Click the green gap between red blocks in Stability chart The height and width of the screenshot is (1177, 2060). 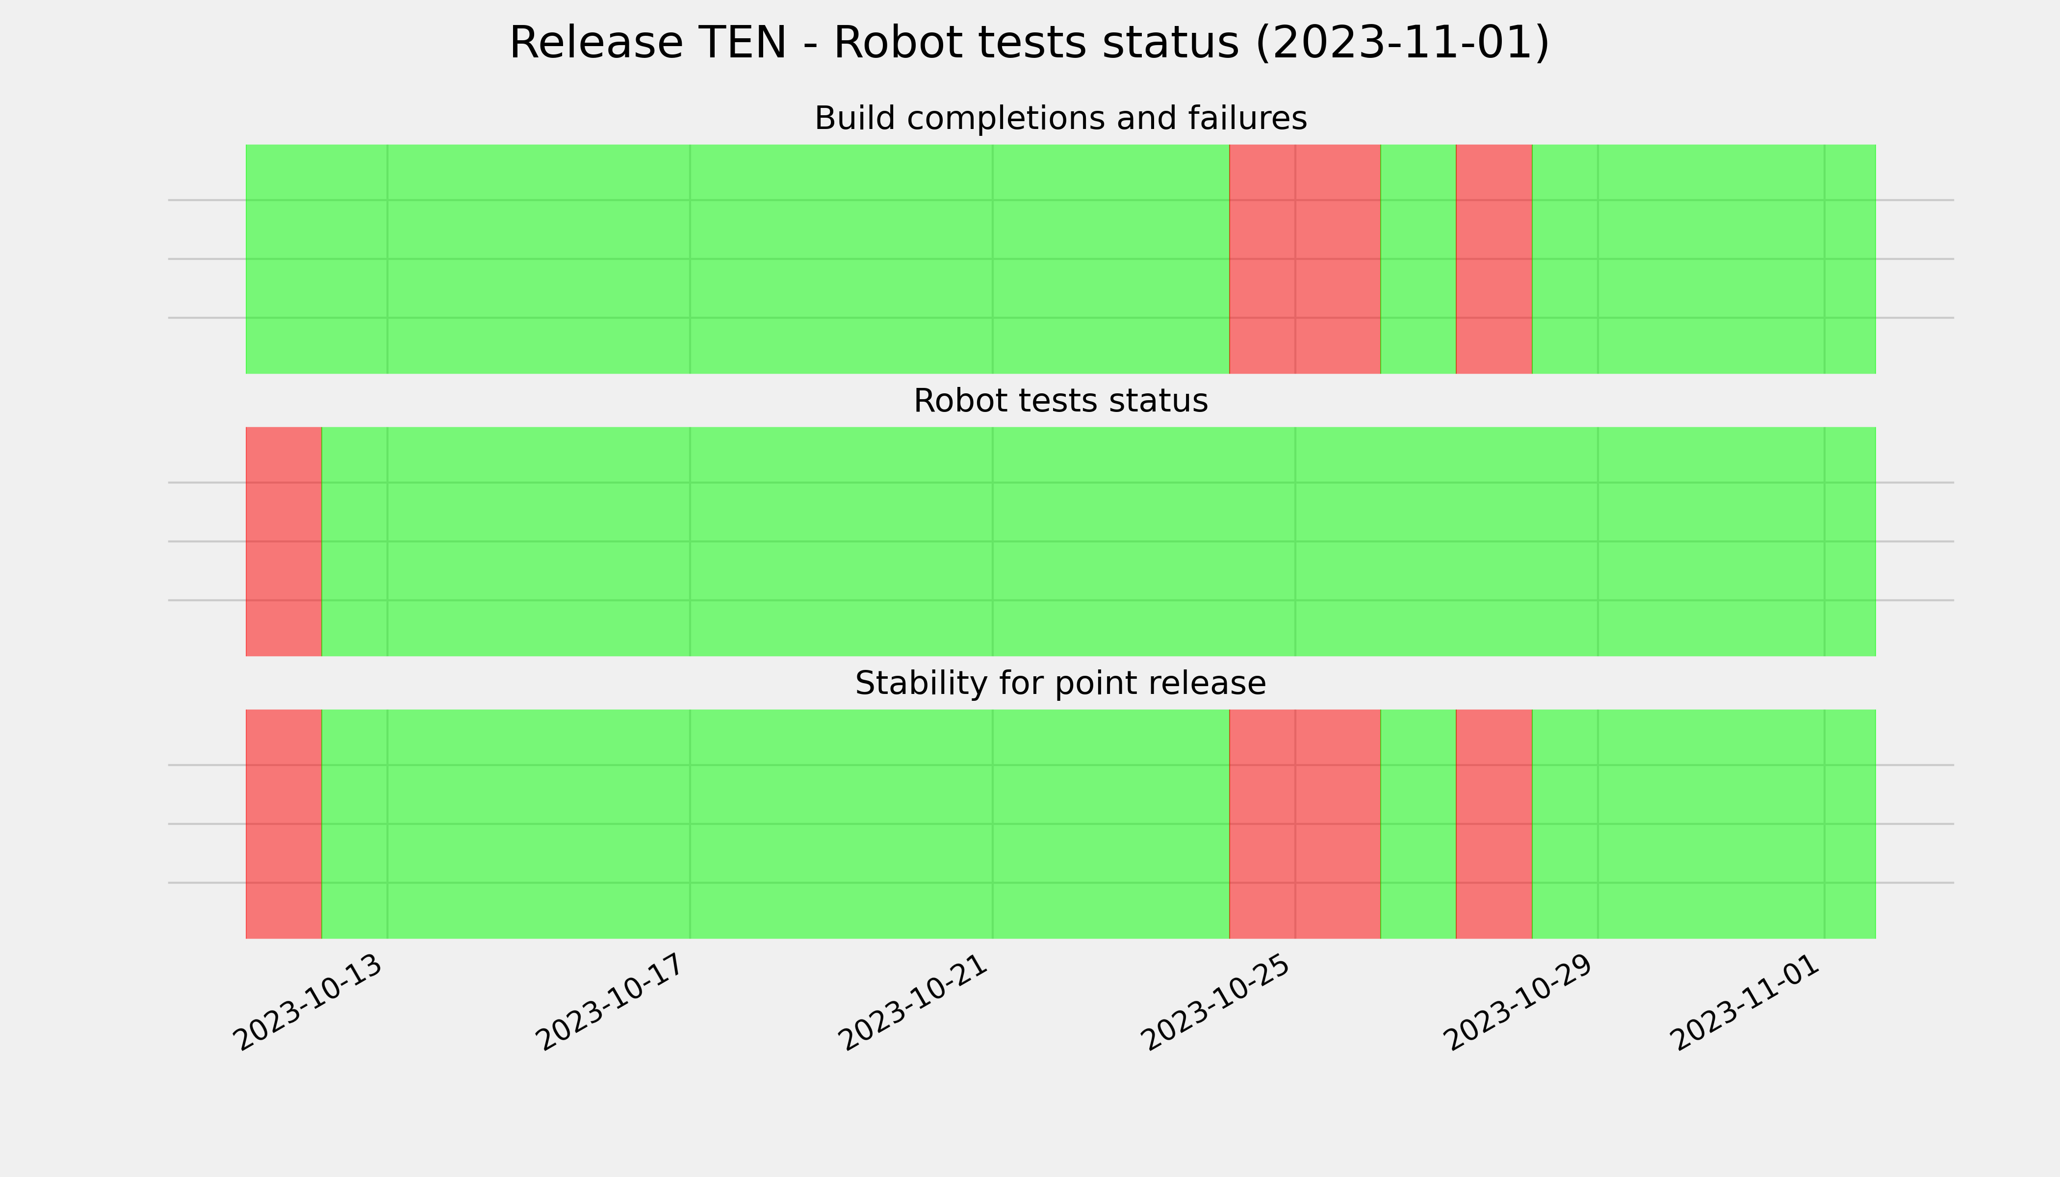click(x=1418, y=824)
